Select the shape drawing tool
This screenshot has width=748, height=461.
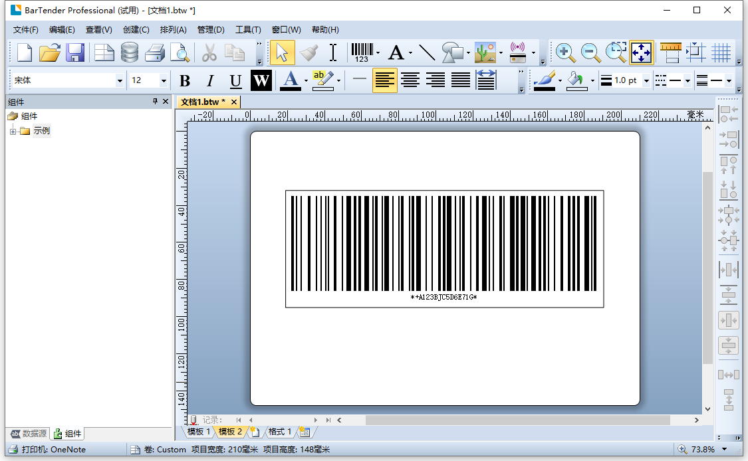coord(452,52)
